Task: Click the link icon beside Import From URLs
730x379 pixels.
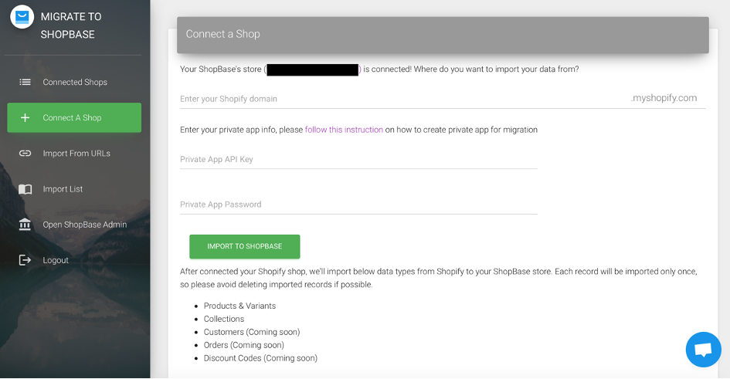Action: click(x=25, y=154)
